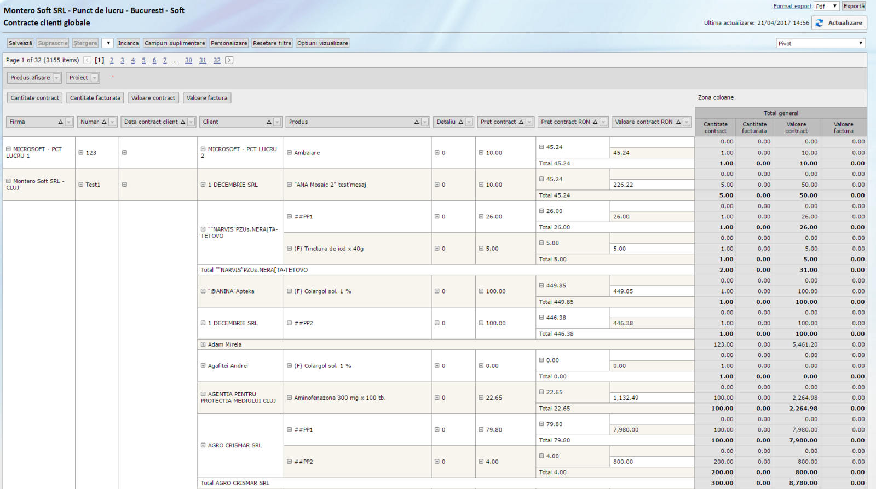Screen dimensions: 876x489
Task: Click sort triangle on Produs column header
Action: pos(417,122)
